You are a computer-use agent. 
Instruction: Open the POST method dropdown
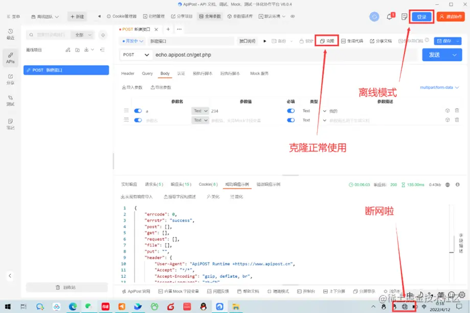[x=136, y=55]
